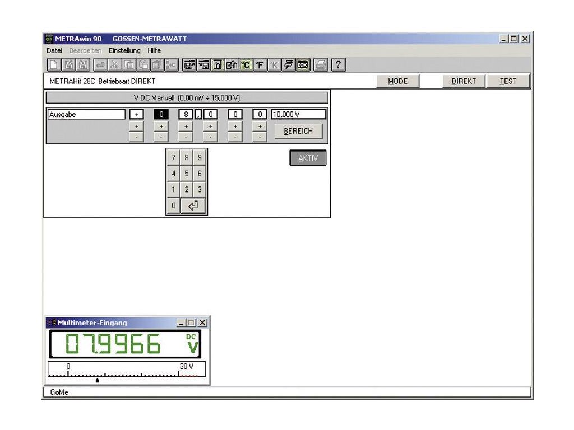The height and width of the screenshot is (430, 574).
Task: Click keypad digit 0
Action: (x=174, y=205)
